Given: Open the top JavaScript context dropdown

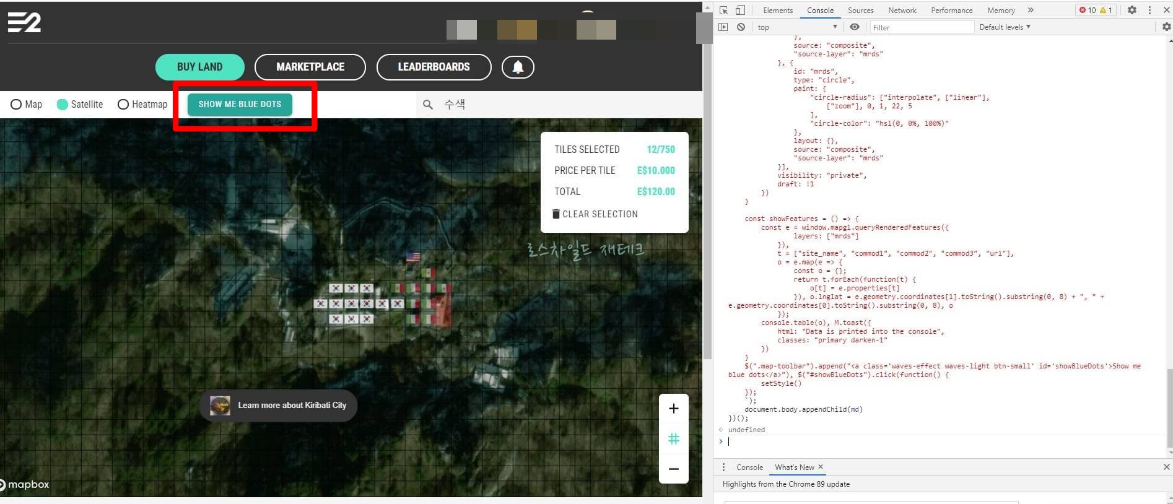Looking at the screenshot, I should (x=797, y=27).
